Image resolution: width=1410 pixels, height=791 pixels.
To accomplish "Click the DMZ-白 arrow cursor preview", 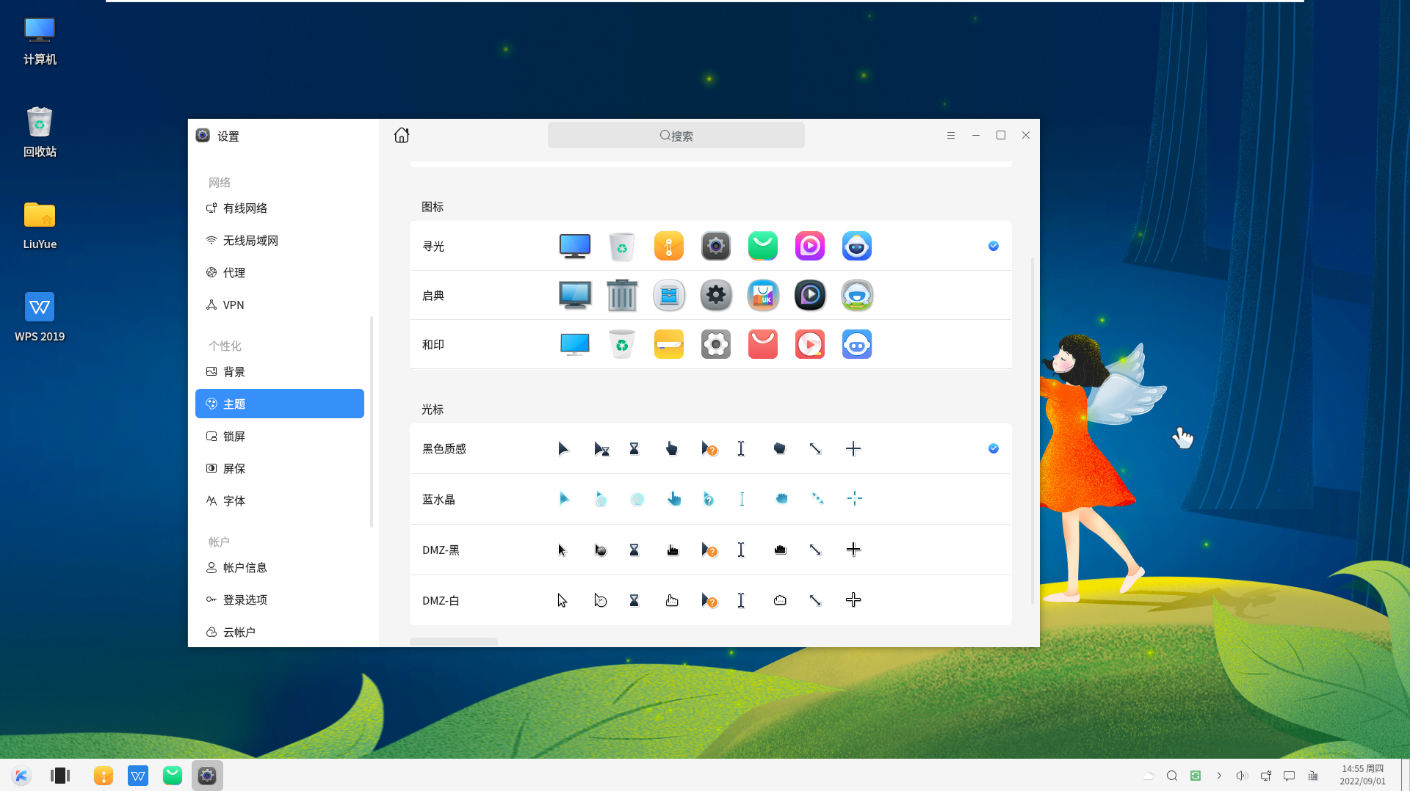I will [x=562, y=600].
